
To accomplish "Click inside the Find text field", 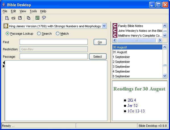I will (x=54, y=42).
